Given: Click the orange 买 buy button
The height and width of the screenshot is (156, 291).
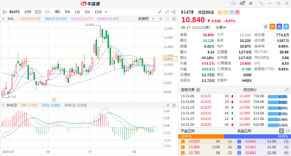Looking at the screenshot, I should (x=272, y=27).
